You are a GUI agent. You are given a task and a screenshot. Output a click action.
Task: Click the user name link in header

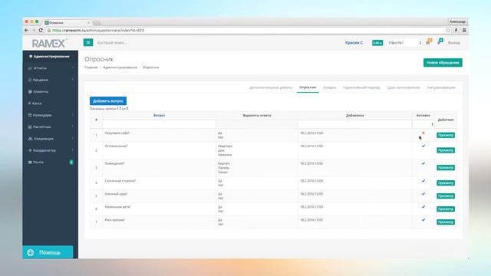354,43
